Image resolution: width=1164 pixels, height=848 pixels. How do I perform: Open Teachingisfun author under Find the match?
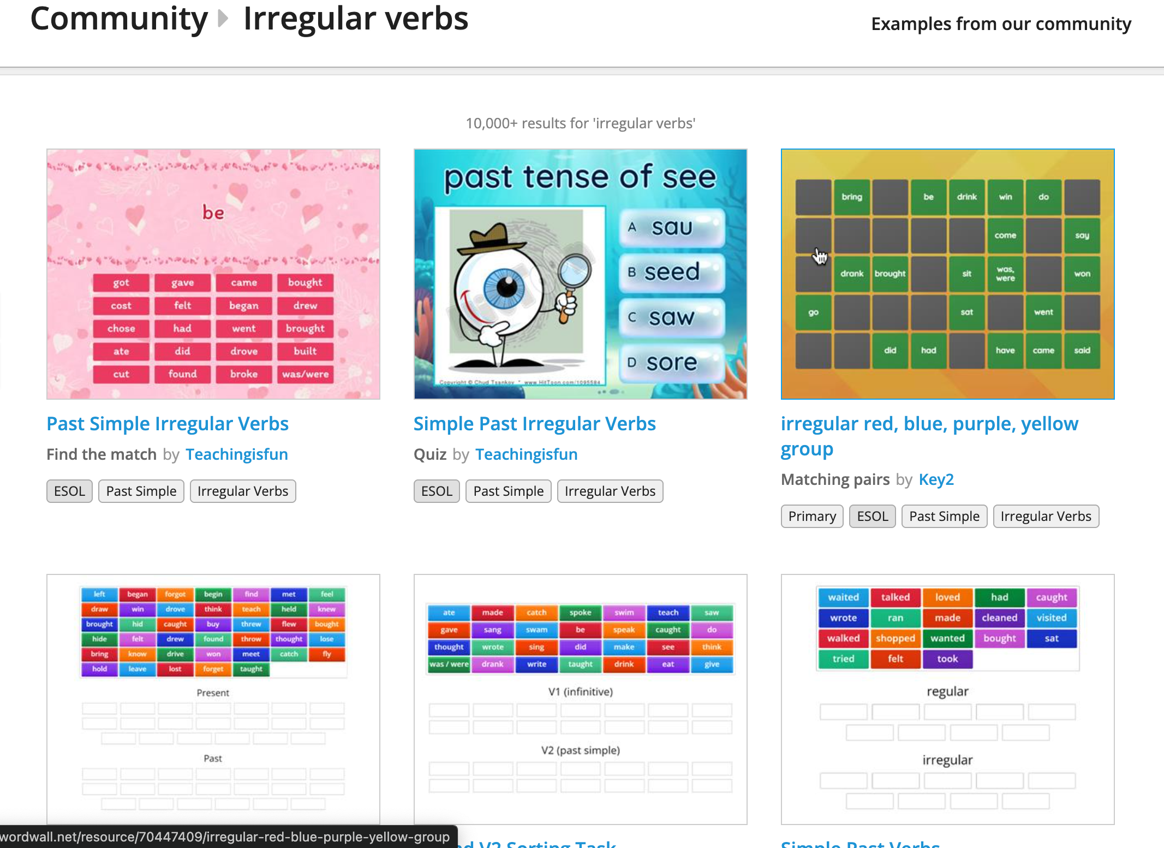(x=236, y=454)
